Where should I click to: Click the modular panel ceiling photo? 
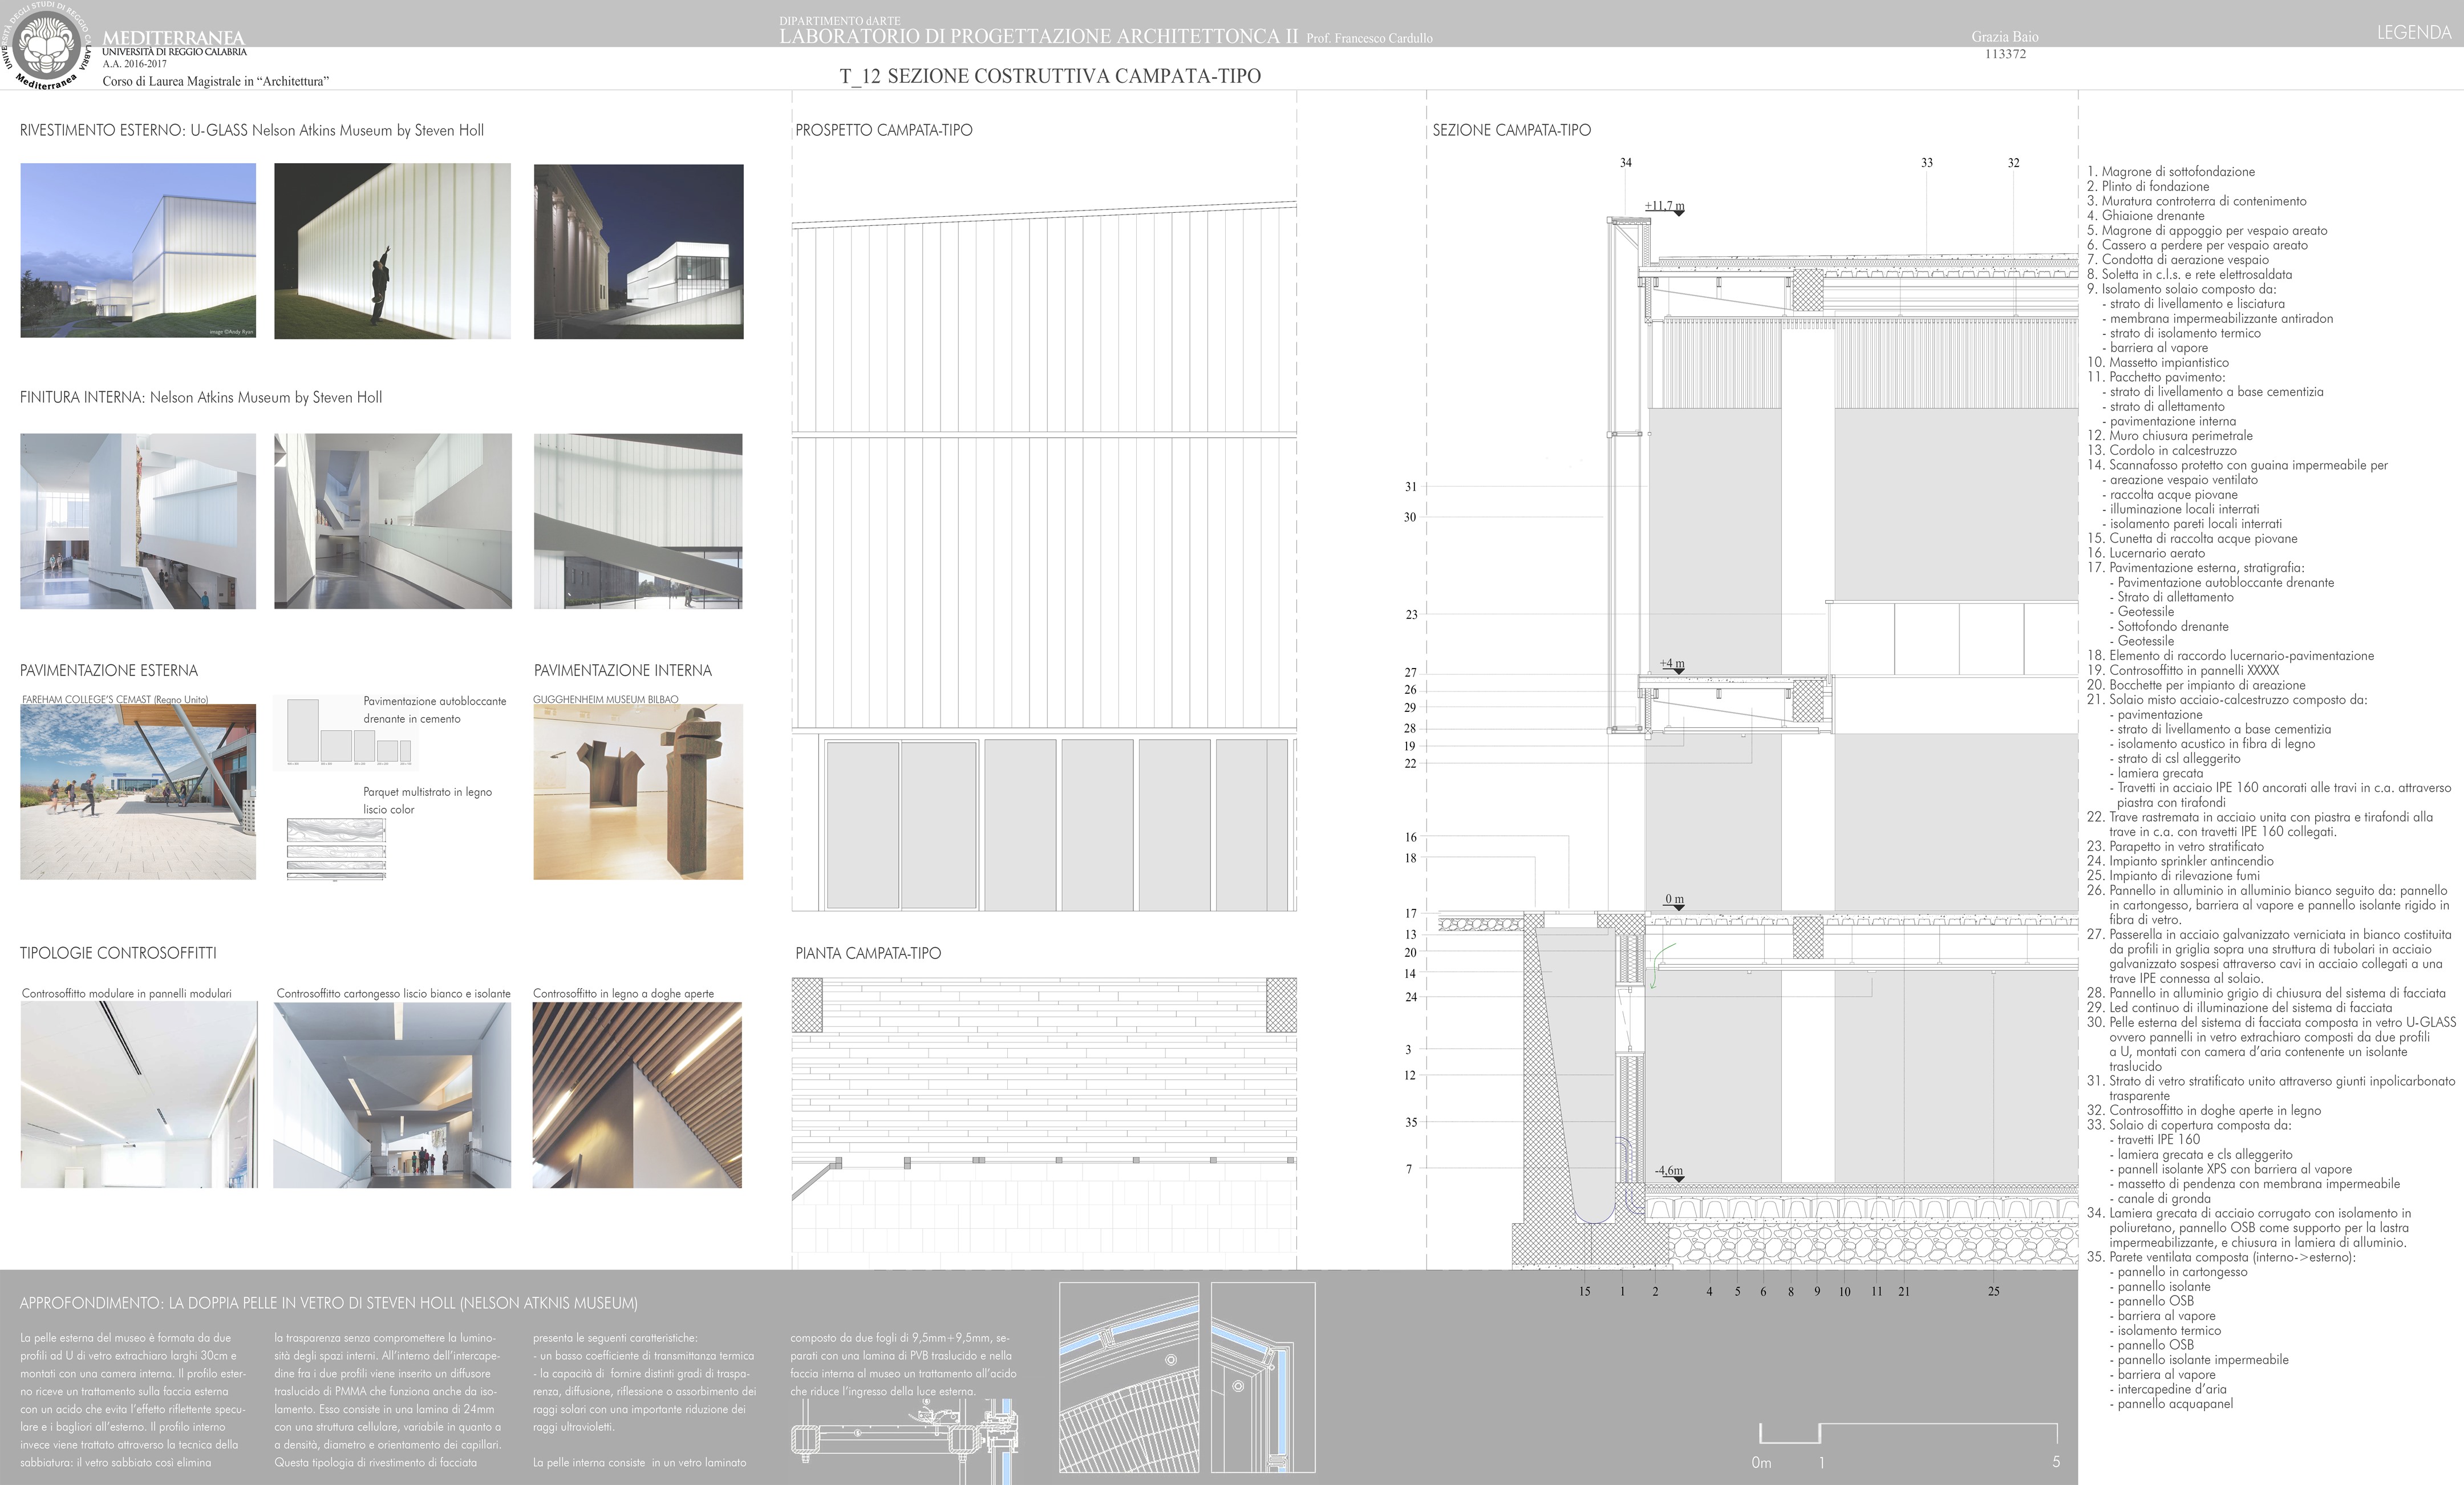138,1094
